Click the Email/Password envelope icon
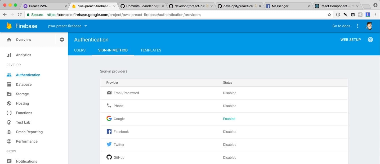Viewport: 380px width, 164px height. [109, 93]
